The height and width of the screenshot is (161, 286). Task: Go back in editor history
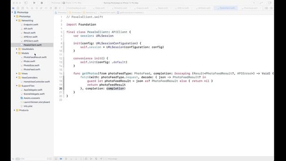tap(60, 8)
